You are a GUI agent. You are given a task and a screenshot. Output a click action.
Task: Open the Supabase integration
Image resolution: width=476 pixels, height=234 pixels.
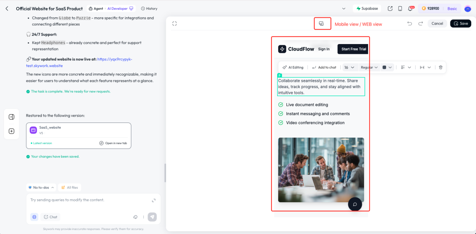pos(367,8)
